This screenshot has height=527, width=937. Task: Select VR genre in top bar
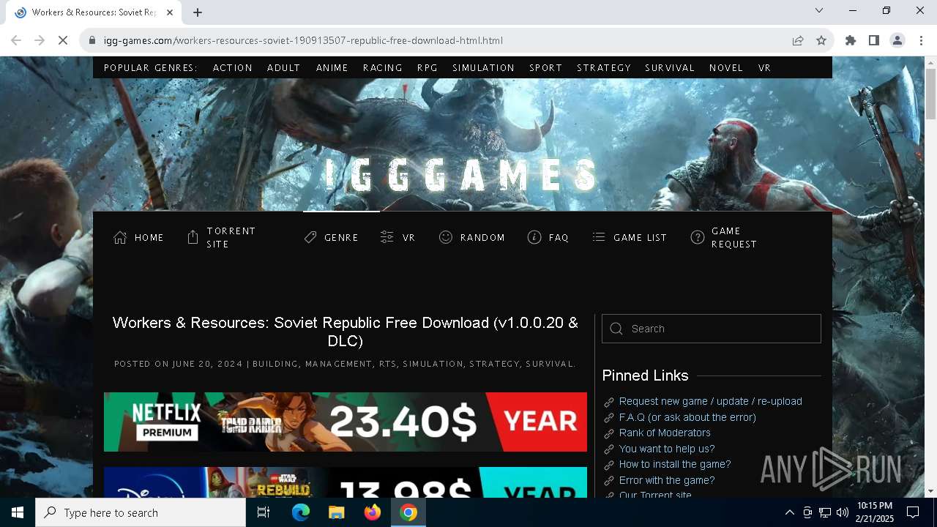765,67
